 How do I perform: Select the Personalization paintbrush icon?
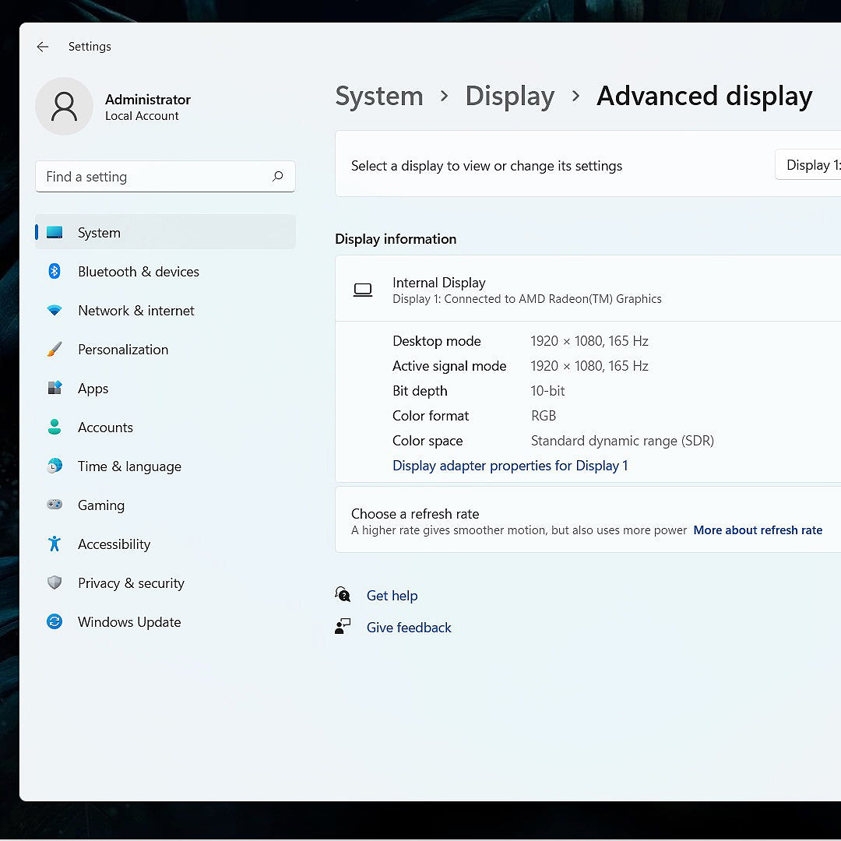[55, 350]
